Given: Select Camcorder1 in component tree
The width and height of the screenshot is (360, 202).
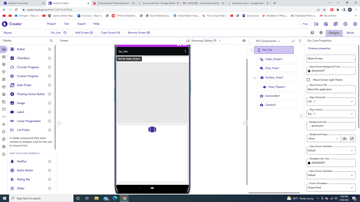Looking at the screenshot, I should 277,96.
